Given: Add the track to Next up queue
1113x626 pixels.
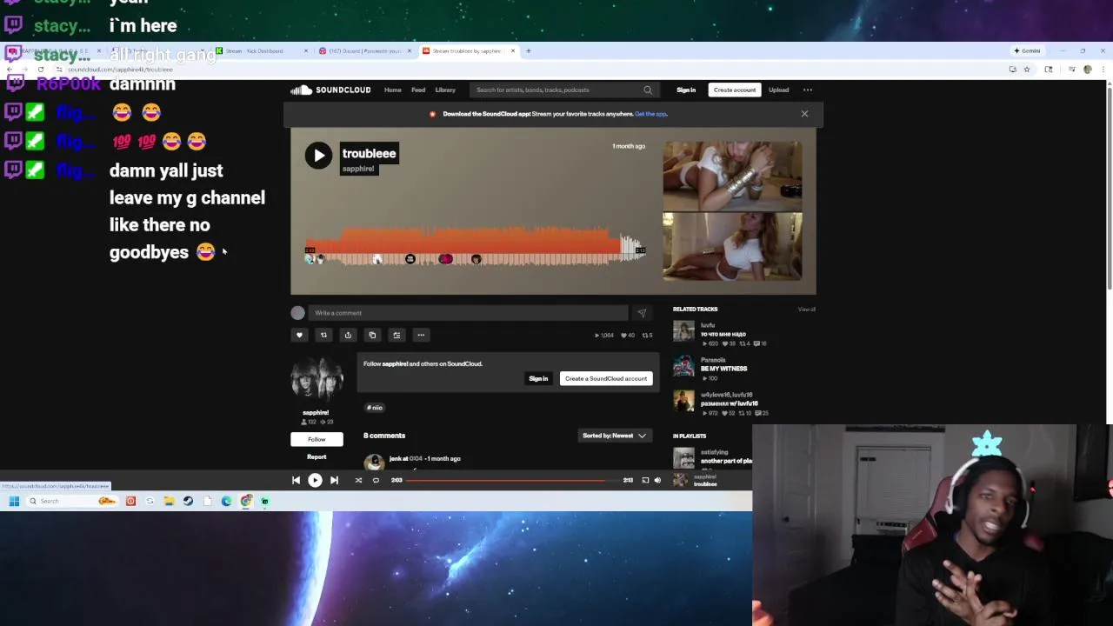Looking at the screenshot, I should (x=397, y=335).
